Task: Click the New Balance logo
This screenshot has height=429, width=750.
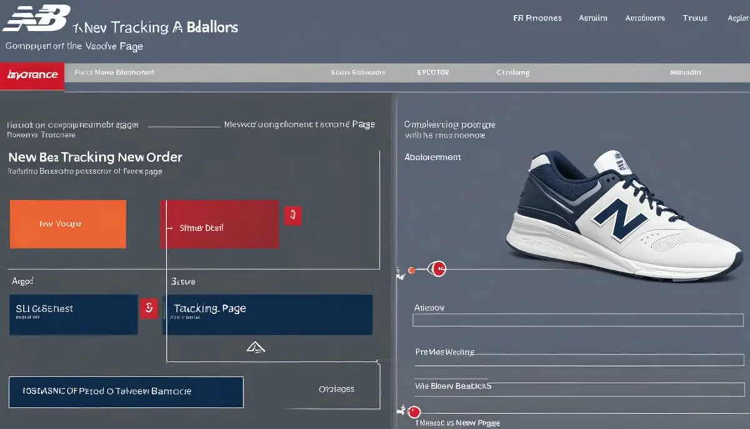Action: coord(37,18)
